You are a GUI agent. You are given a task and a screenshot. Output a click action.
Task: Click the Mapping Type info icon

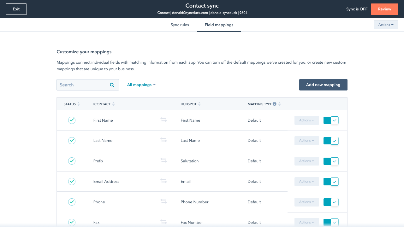click(275, 104)
